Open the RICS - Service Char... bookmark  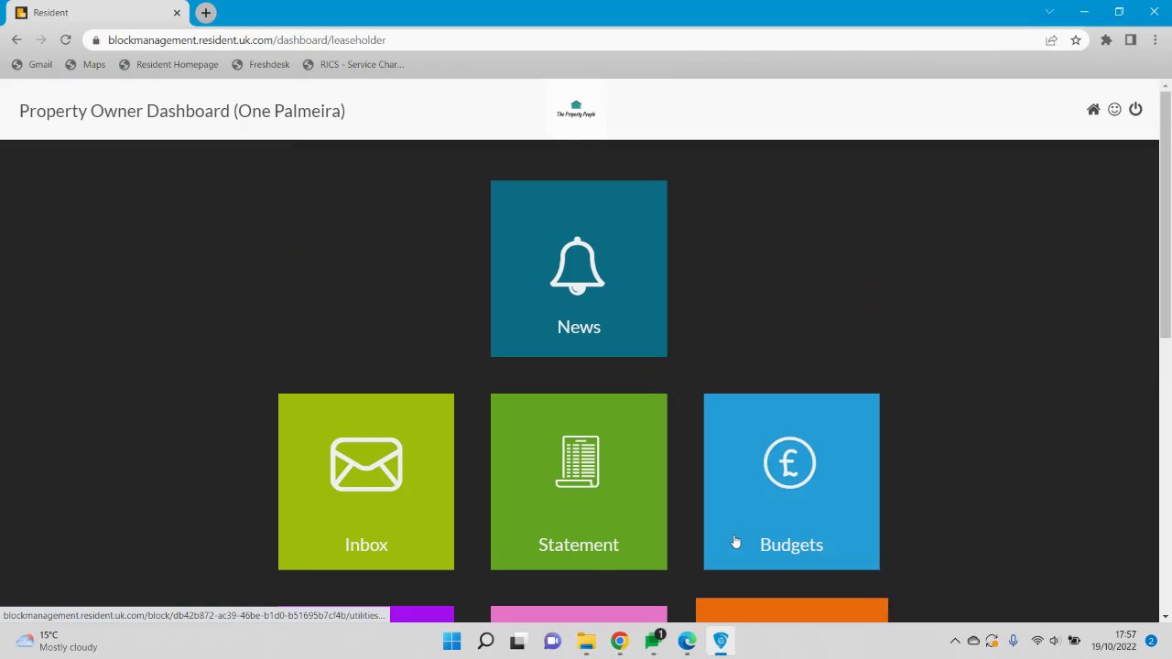click(x=353, y=65)
